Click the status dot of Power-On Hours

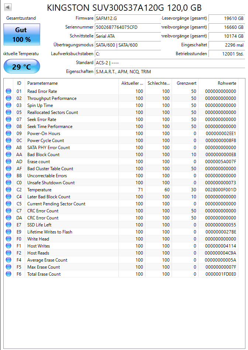[x=8, y=133]
